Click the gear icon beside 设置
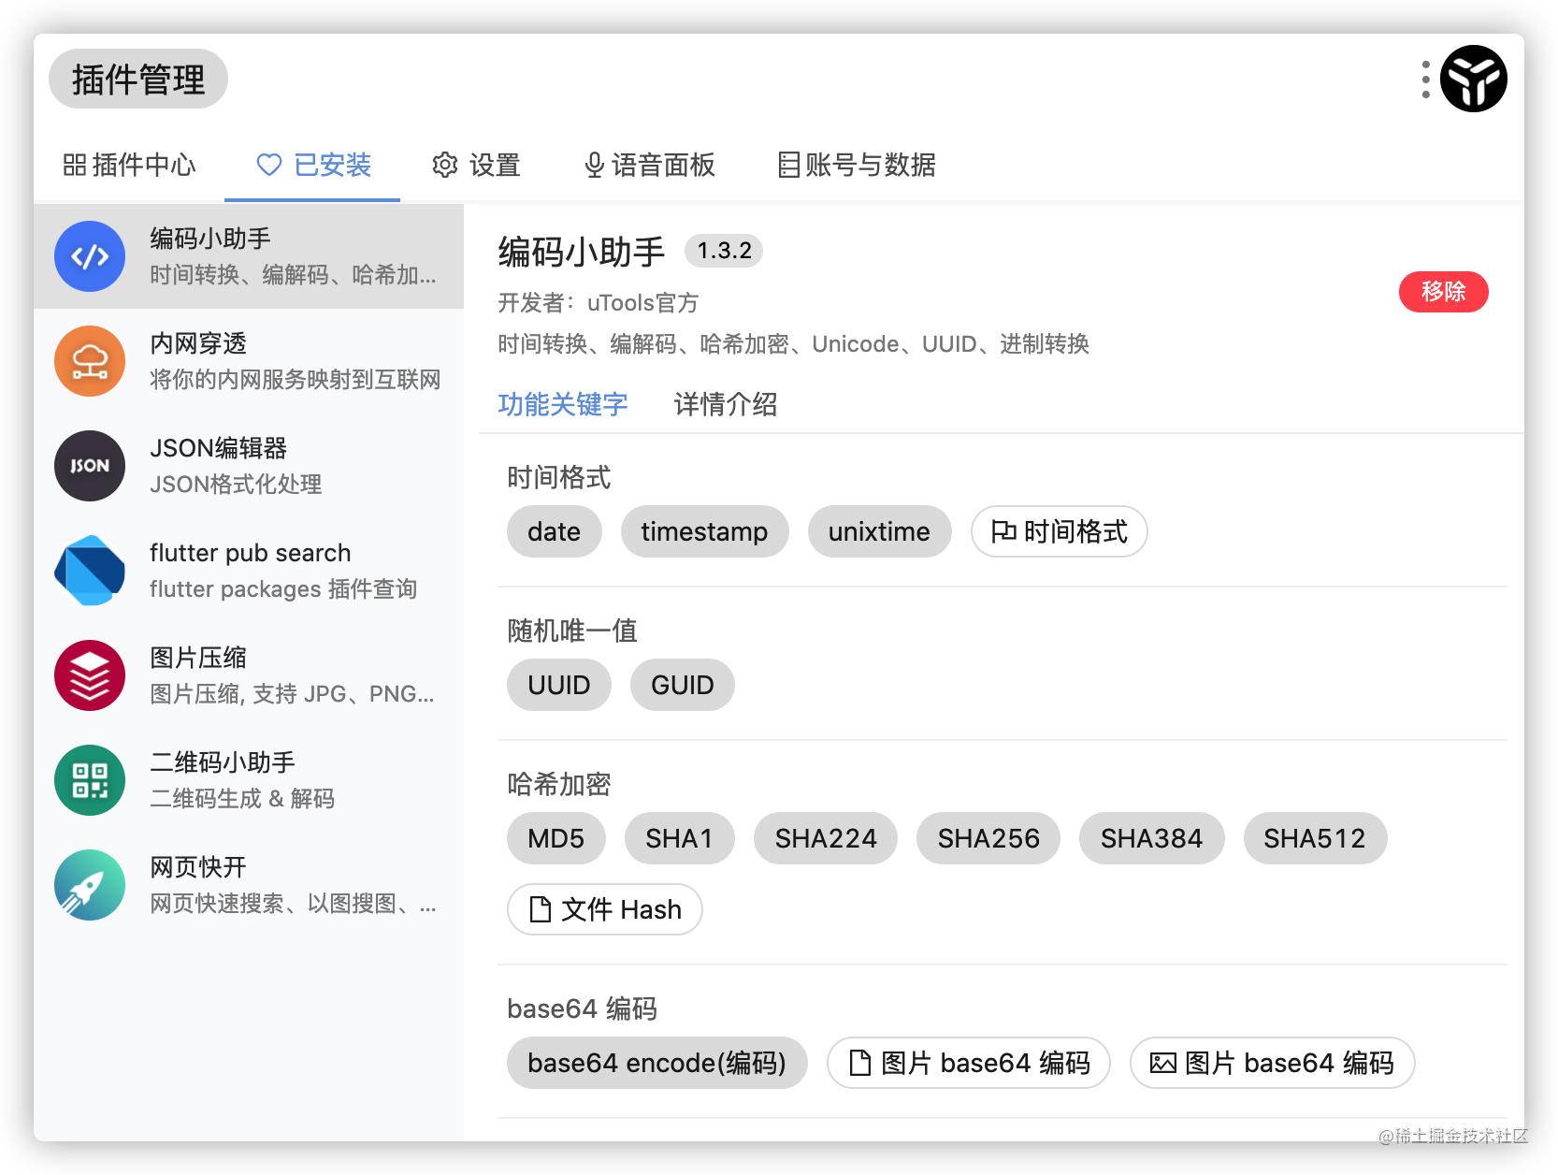 pos(445,166)
